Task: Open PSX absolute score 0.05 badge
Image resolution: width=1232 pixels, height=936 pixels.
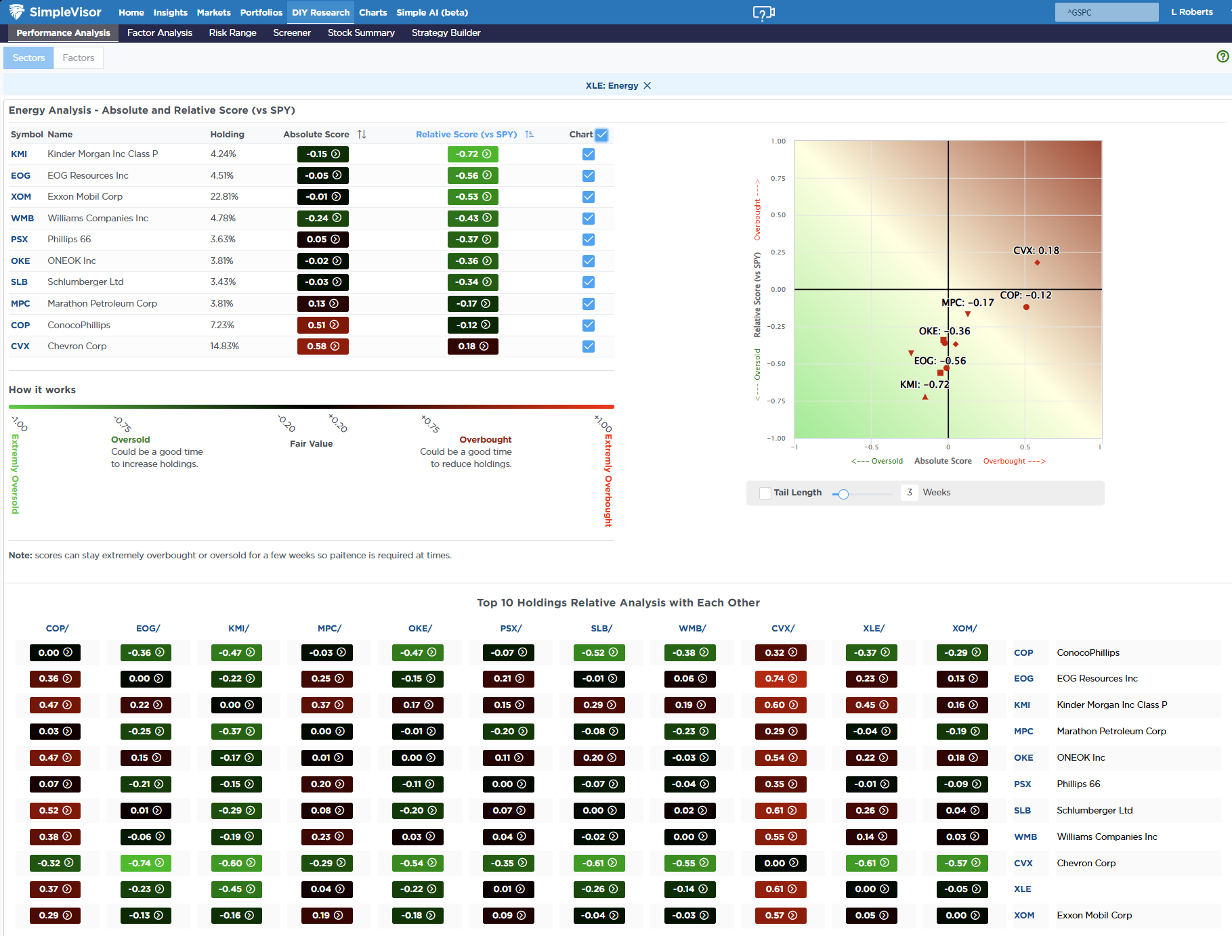Action: [323, 240]
